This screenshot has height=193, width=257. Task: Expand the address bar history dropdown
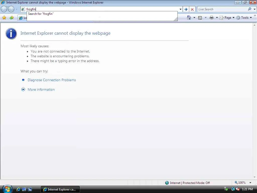click(x=180, y=9)
